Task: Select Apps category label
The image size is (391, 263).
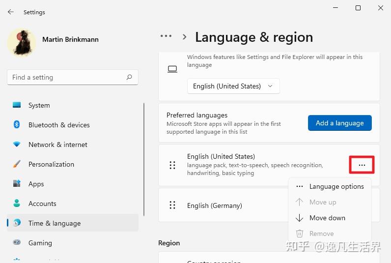Action: (36, 184)
